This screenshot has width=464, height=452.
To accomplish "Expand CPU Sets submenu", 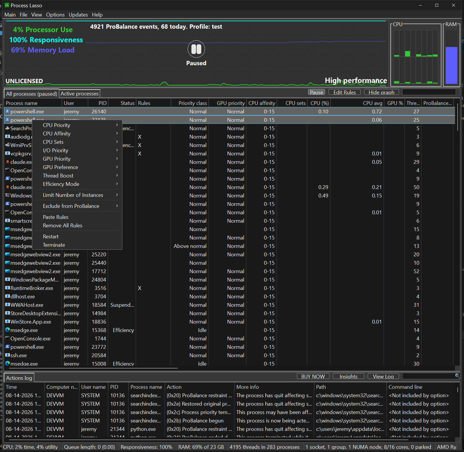I will click(77, 142).
